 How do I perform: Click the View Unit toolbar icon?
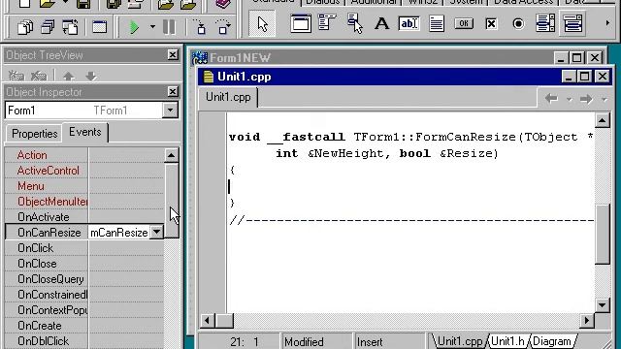[24, 27]
